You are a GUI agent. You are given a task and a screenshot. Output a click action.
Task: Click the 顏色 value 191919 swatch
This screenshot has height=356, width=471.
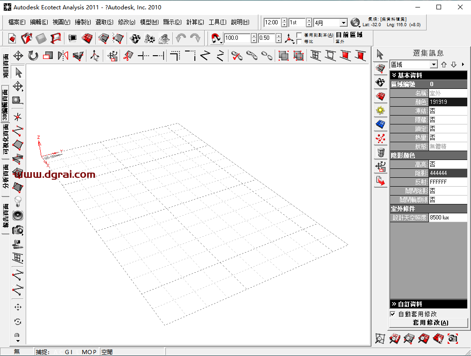tap(448, 102)
